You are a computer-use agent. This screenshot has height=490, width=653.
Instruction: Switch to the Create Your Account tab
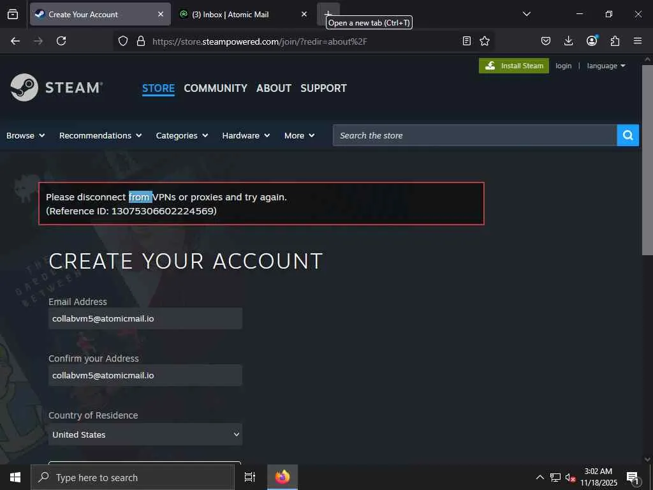[x=100, y=14]
